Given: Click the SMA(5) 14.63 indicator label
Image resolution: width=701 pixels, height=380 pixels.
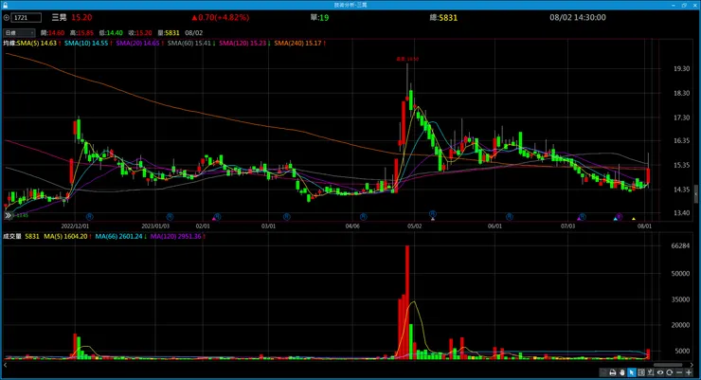Looking at the screenshot, I should (39, 43).
